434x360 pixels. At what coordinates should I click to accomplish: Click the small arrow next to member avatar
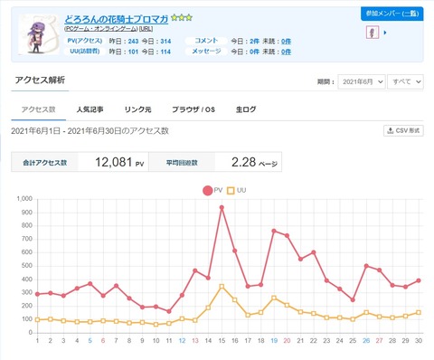(385, 33)
